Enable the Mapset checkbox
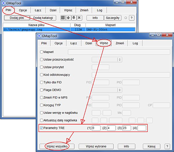The height and width of the screenshot is (152, 174). [x=41, y=52]
